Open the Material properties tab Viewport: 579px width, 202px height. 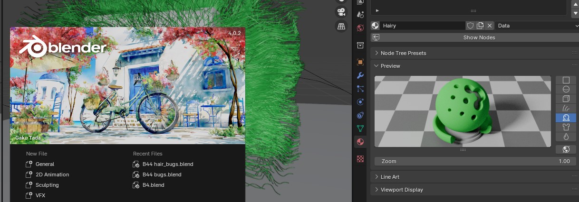(x=360, y=142)
